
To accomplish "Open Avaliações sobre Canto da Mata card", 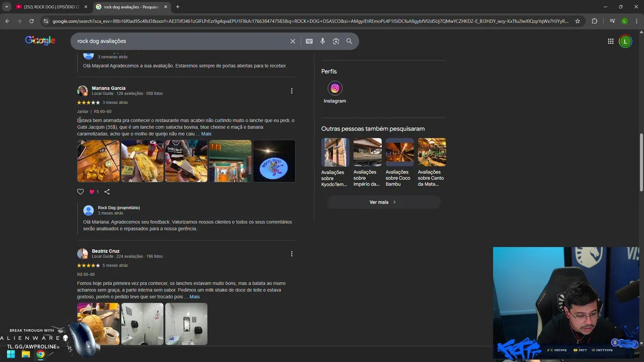I will coord(432,162).
